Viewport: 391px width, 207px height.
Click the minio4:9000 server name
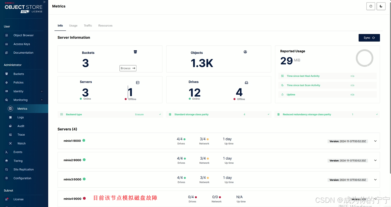72,199
